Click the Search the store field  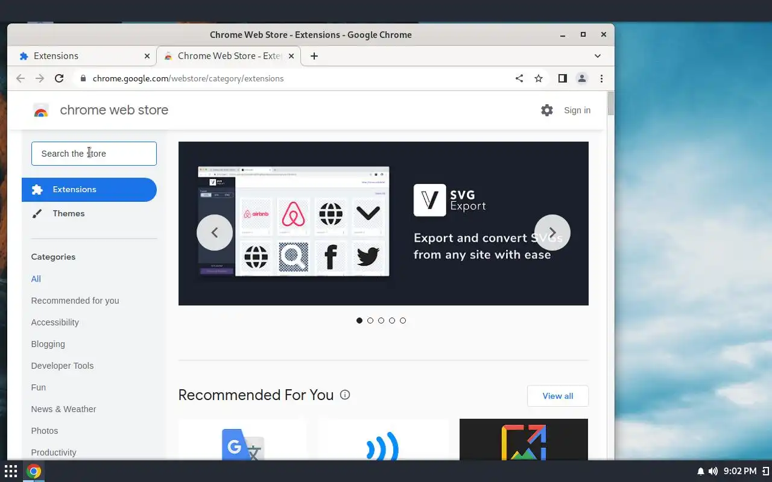(x=94, y=154)
